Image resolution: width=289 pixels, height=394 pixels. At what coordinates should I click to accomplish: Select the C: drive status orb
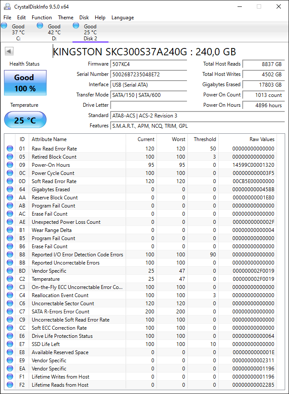(4, 25)
